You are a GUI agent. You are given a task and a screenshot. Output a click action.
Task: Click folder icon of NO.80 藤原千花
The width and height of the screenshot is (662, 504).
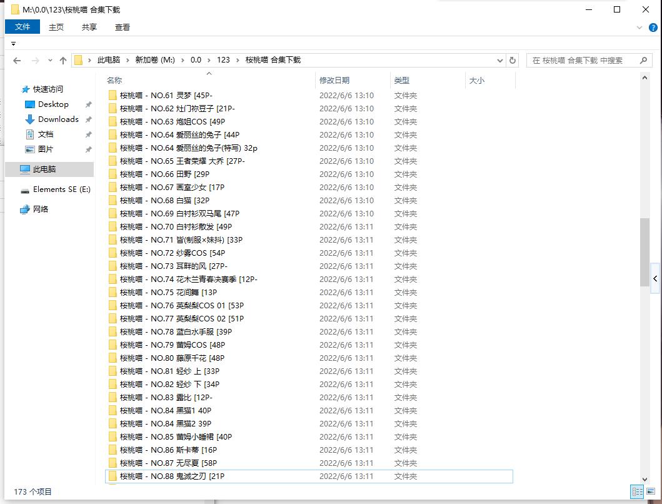(x=113, y=358)
